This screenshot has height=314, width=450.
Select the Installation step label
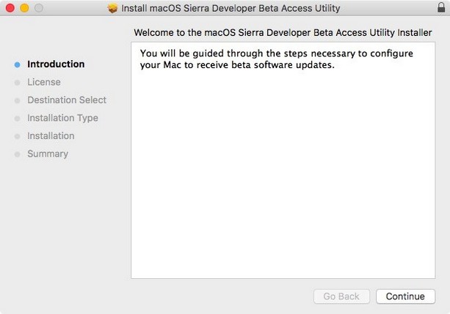click(51, 136)
